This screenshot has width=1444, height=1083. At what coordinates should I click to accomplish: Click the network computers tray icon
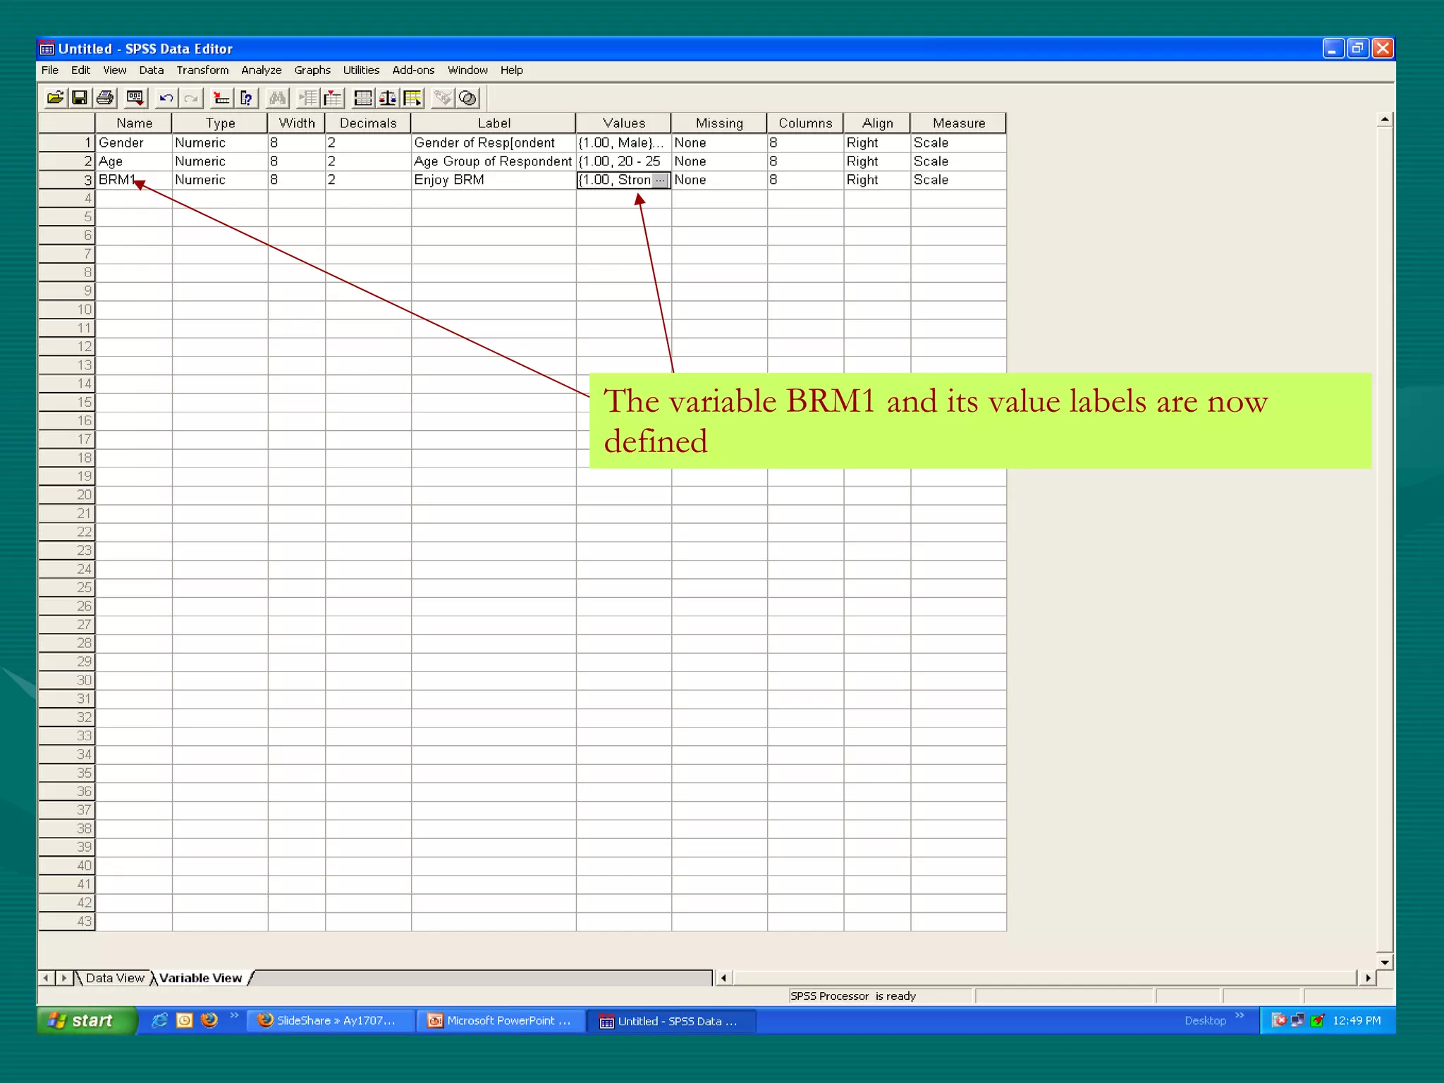(x=1298, y=1020)
